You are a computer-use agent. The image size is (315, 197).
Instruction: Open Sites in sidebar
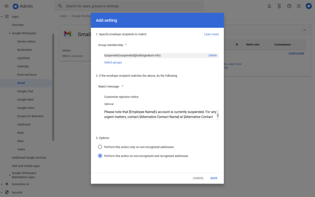(20, 141)
